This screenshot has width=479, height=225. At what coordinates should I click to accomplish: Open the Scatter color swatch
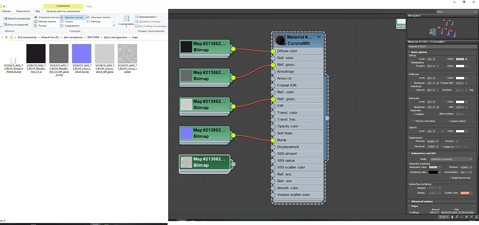465,193
